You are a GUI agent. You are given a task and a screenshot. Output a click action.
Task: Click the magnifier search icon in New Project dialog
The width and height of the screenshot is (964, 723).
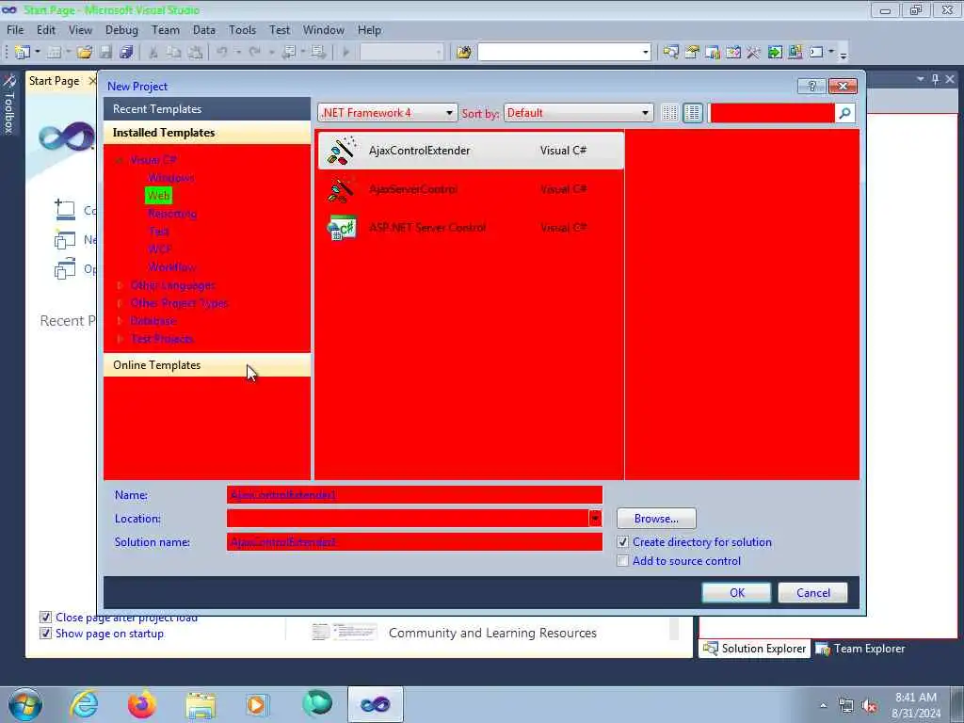[x=844, y=113]
